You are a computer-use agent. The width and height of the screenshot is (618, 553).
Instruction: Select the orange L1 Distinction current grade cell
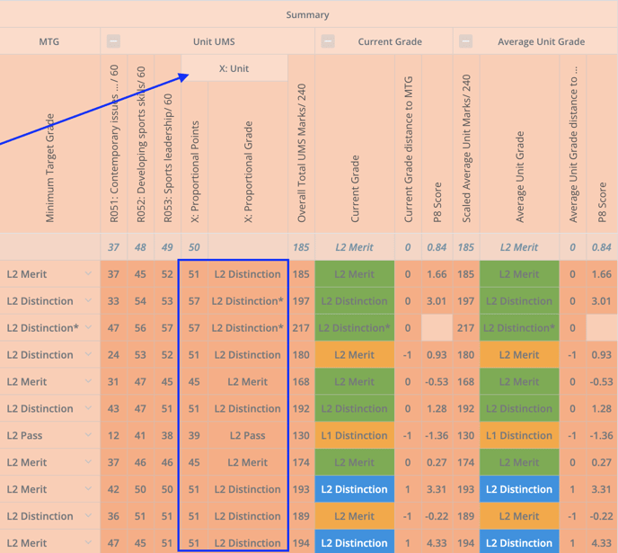pyautogui.click(x=354, y=435)
